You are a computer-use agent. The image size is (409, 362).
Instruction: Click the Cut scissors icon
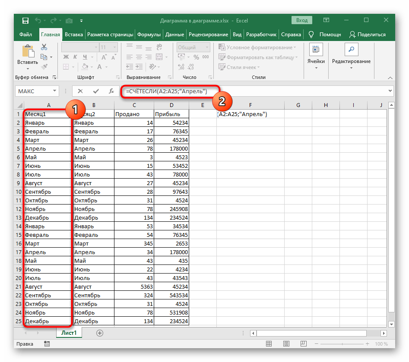coord(44,47)
